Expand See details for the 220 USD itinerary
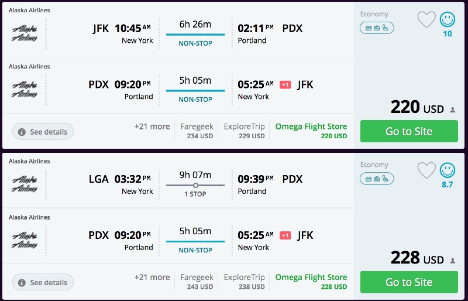The width and height of the screenshot is (468, 301). point(43,132)
